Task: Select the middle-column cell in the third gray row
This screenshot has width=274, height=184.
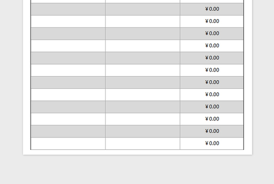Action: point(142,58)
